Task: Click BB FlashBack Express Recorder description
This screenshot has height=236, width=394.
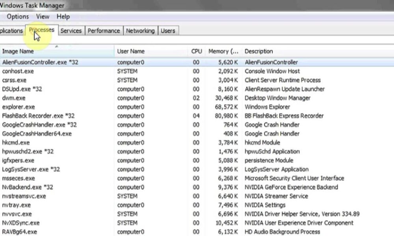Action: 284,116
